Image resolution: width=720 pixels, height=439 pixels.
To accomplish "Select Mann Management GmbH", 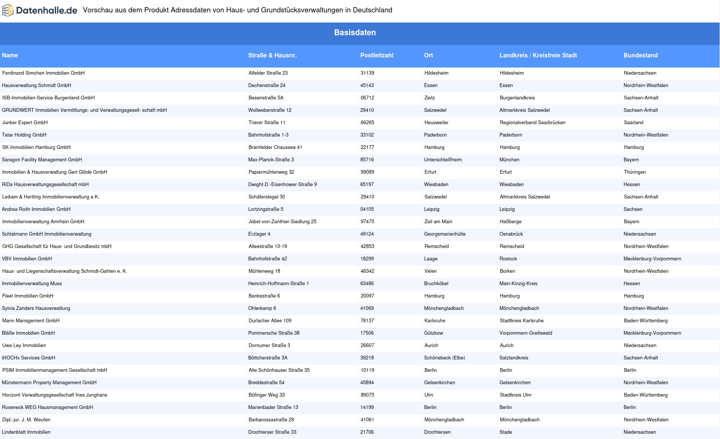I will 31,321.
